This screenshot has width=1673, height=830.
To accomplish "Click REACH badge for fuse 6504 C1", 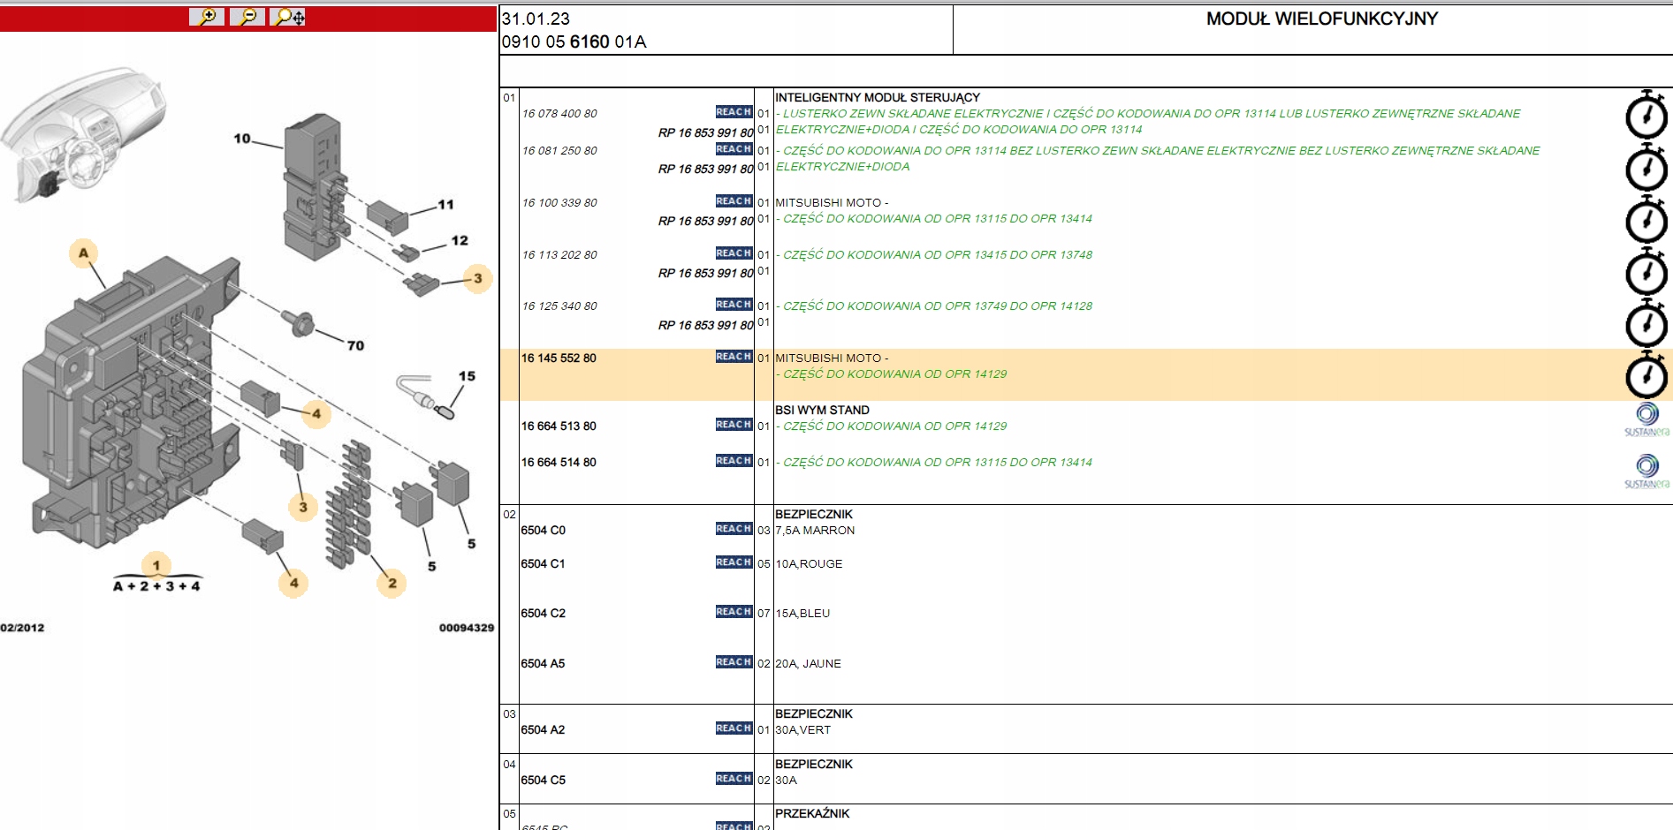I will (x=734, y=562).
